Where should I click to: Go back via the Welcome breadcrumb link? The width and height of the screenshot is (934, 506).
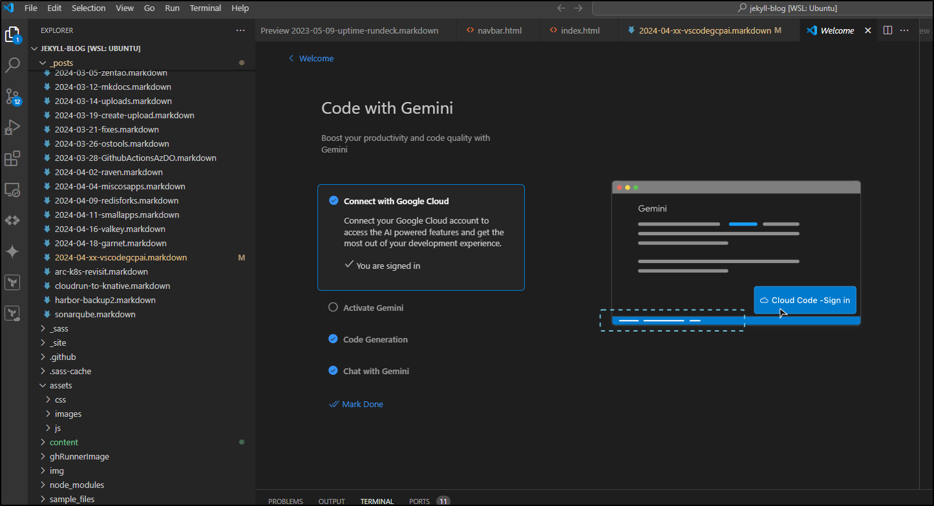click(x=311, y=58)
